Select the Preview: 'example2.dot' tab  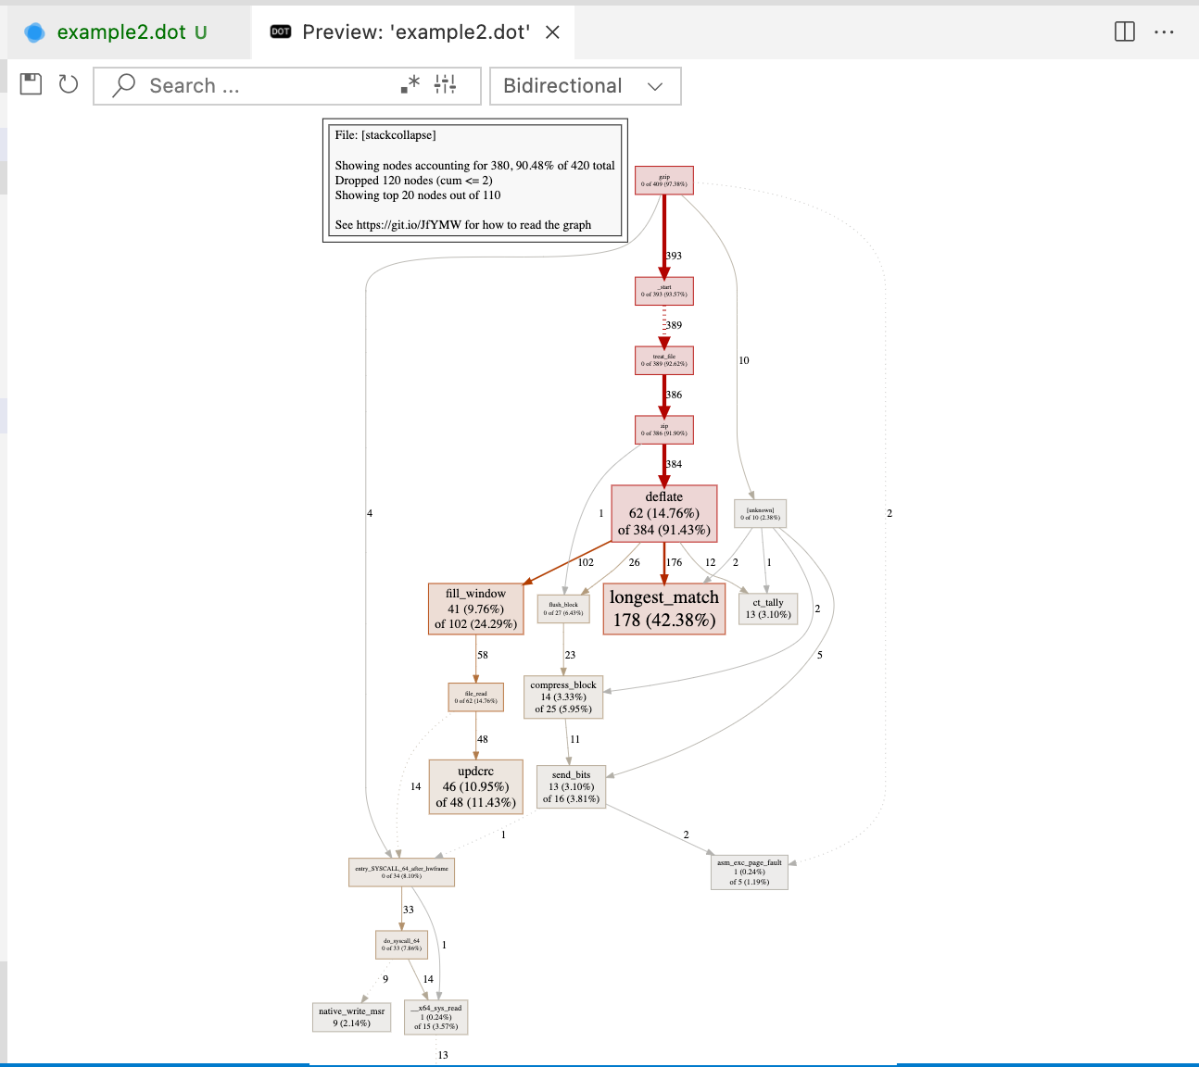click(x=414, y=31)
